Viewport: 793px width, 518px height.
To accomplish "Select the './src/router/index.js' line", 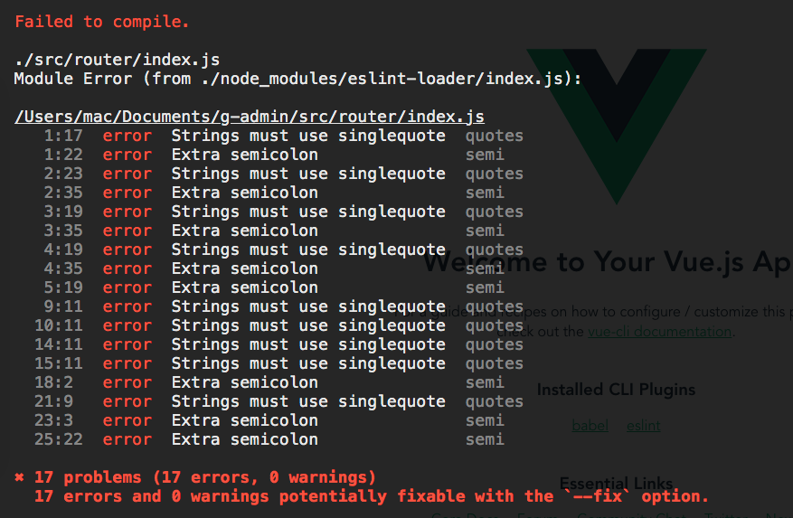I will click(x=117, y=60).
